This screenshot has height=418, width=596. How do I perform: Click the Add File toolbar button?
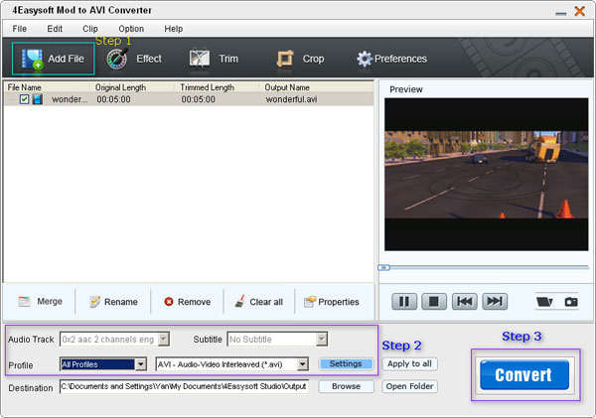53,59
